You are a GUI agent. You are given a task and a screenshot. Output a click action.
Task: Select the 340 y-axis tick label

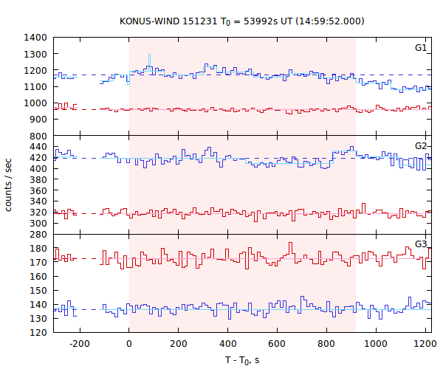[38, 201]
